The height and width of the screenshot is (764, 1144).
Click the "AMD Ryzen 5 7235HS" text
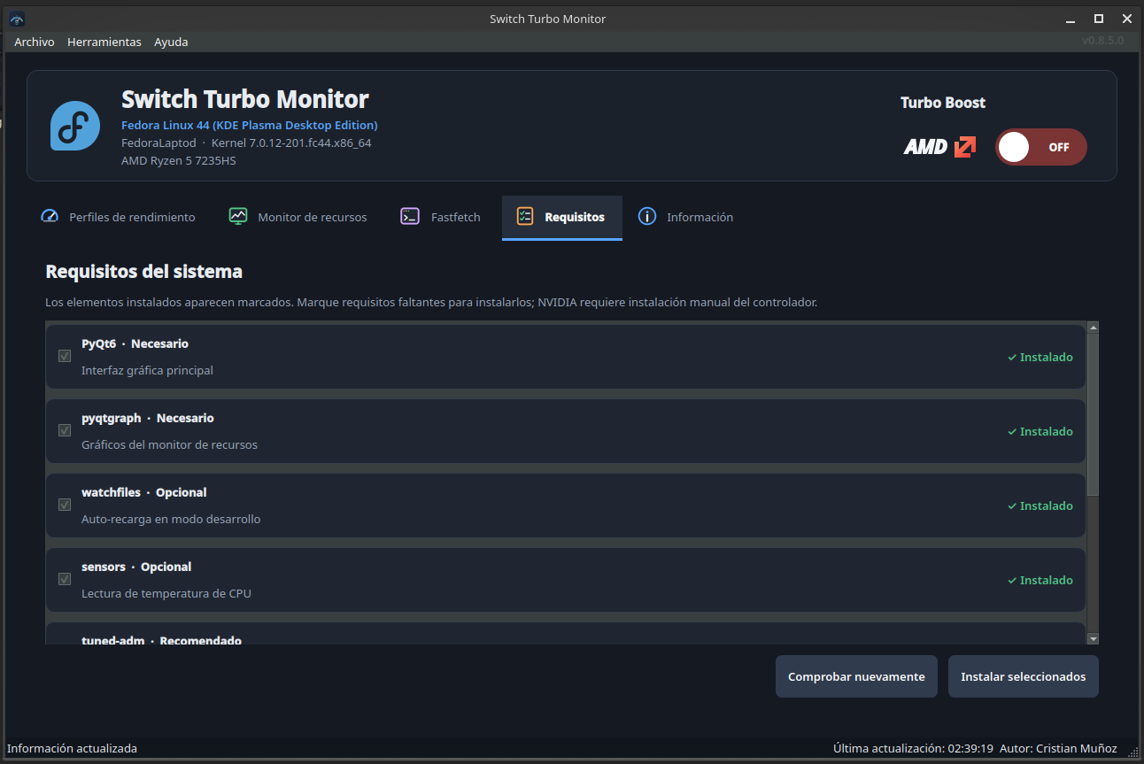tap(179, 161)
